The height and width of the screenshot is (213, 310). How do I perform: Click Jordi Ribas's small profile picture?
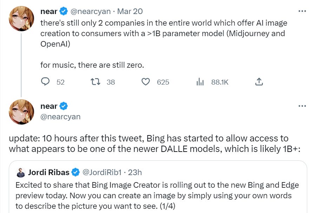(21, 172)
